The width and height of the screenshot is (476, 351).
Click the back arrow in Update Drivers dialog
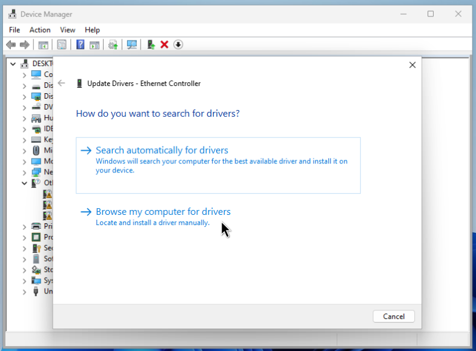point(61,84)
